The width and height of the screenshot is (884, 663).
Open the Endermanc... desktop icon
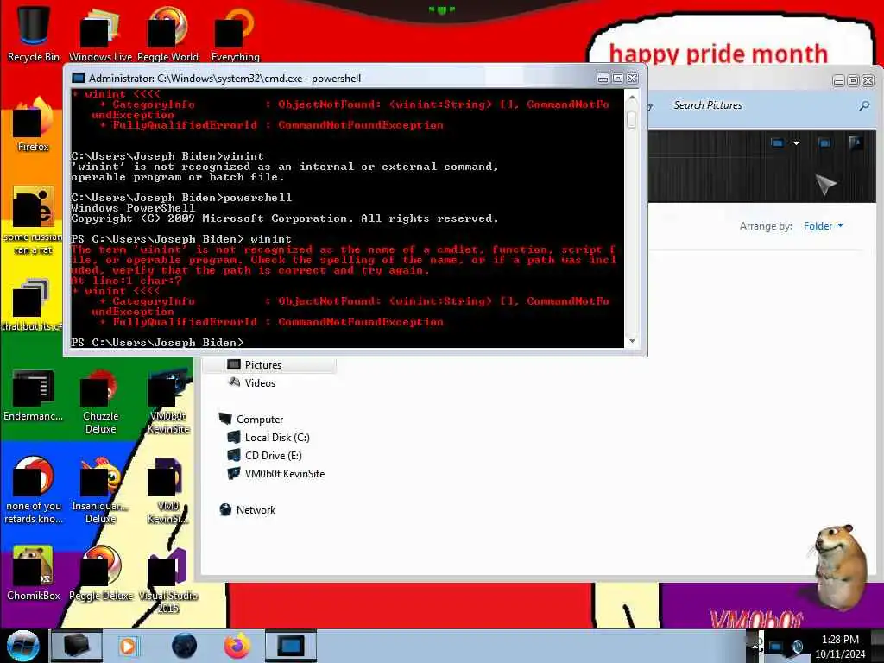point(34,395)
